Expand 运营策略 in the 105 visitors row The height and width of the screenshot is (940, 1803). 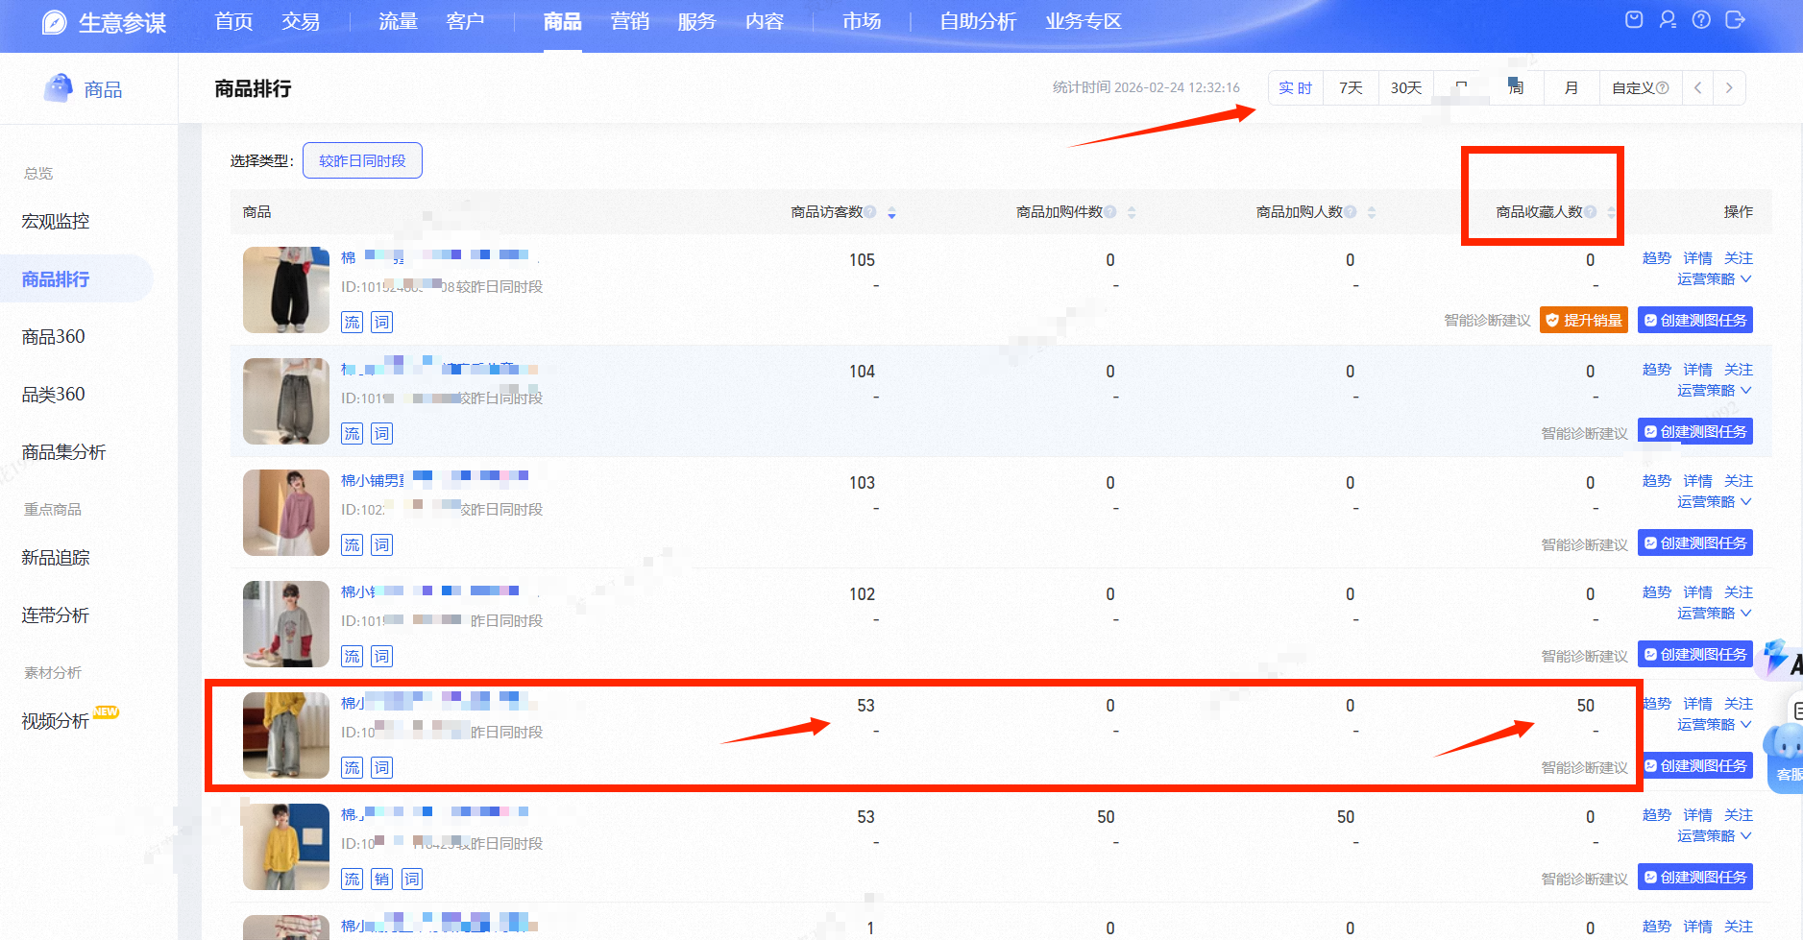click(x=1715, y=279)
